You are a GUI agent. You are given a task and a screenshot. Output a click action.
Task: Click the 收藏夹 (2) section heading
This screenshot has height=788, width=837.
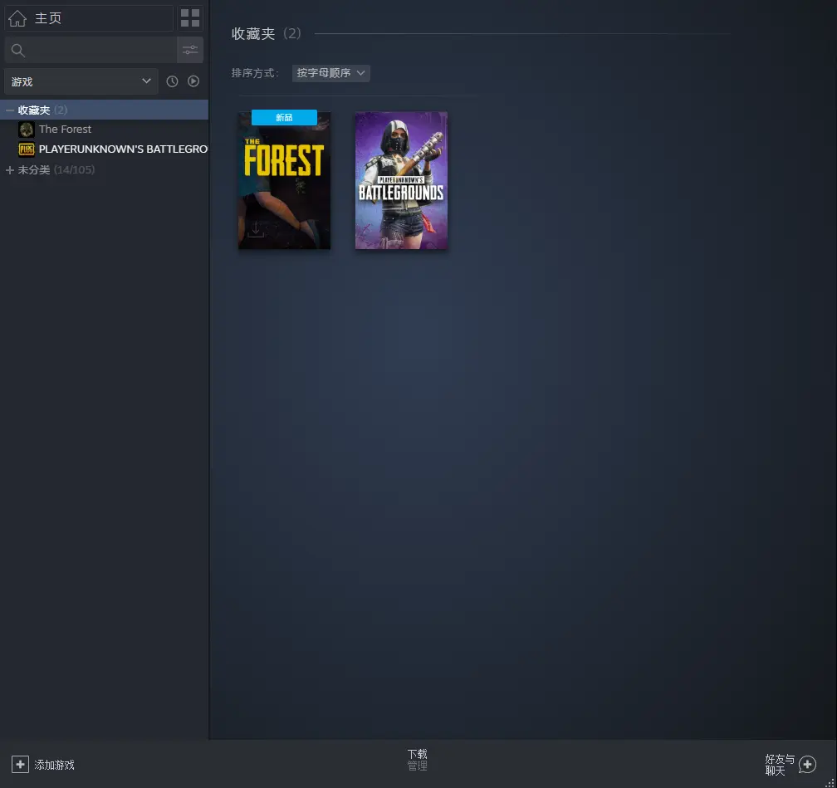(266, 34)
